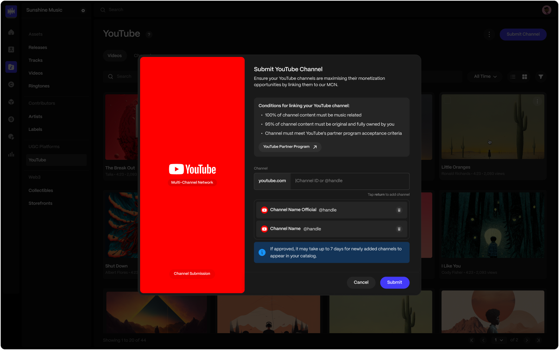Click the Cancel button in dialog

point(361,283)
